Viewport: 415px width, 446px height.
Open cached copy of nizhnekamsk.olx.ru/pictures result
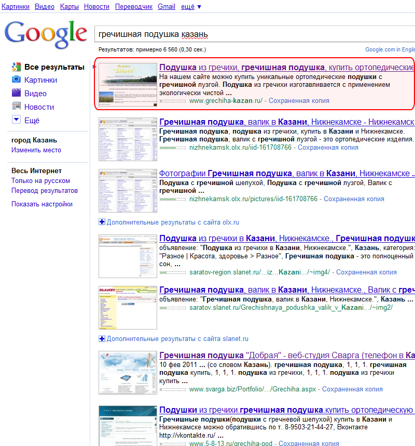(x=354, y=199)
